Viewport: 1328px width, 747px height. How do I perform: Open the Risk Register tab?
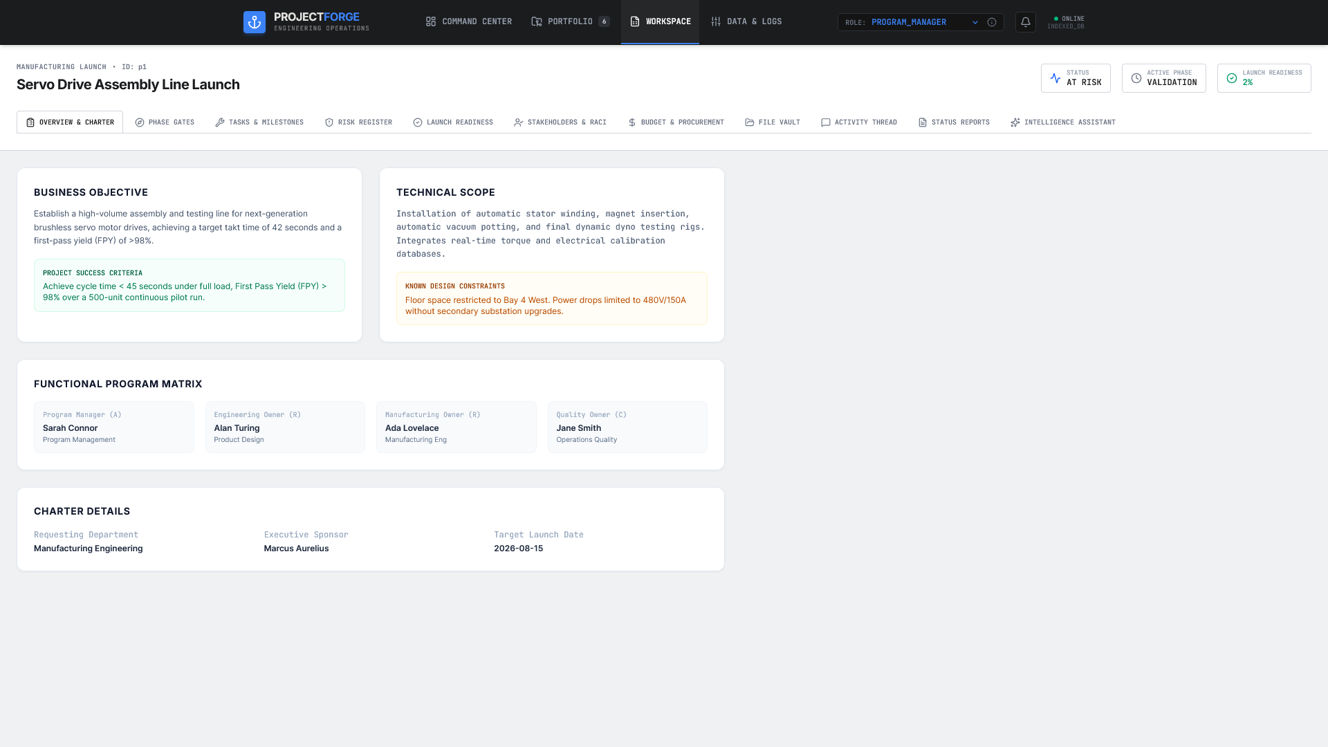click(x=358, y=122)
